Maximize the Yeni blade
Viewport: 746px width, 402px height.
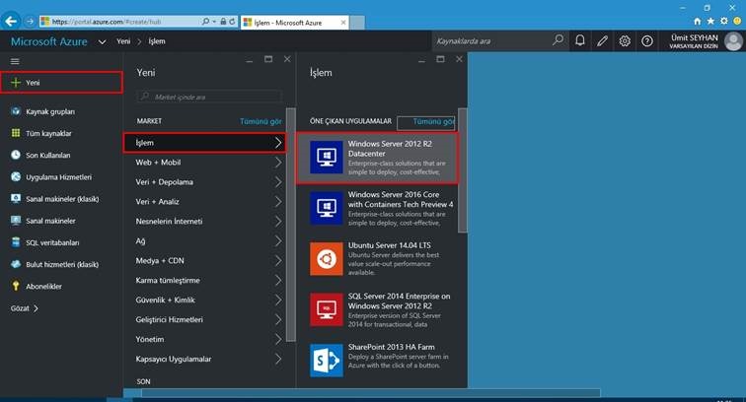(x=268, y=59)
